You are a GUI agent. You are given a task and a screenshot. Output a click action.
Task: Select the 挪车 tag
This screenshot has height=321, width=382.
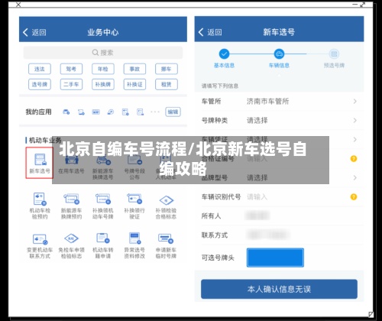167,69
